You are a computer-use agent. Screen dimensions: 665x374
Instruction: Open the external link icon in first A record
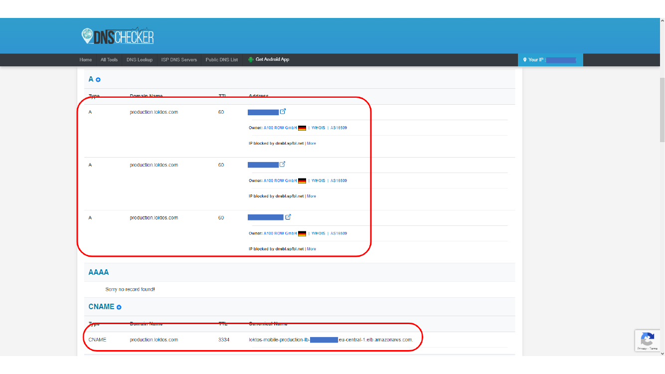(283, 112)
